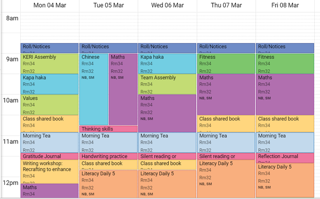320x199 pixels.
Task: Select the Chinese block on Tuesday
Action: [94, 89]
